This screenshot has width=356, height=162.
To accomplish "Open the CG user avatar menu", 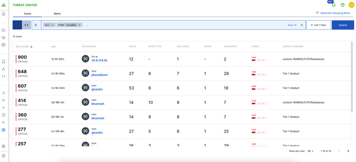I will 351,5.
